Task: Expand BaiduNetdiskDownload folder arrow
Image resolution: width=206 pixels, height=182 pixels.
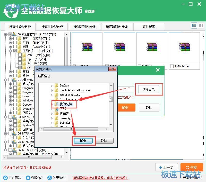Action: click(52, 90)
